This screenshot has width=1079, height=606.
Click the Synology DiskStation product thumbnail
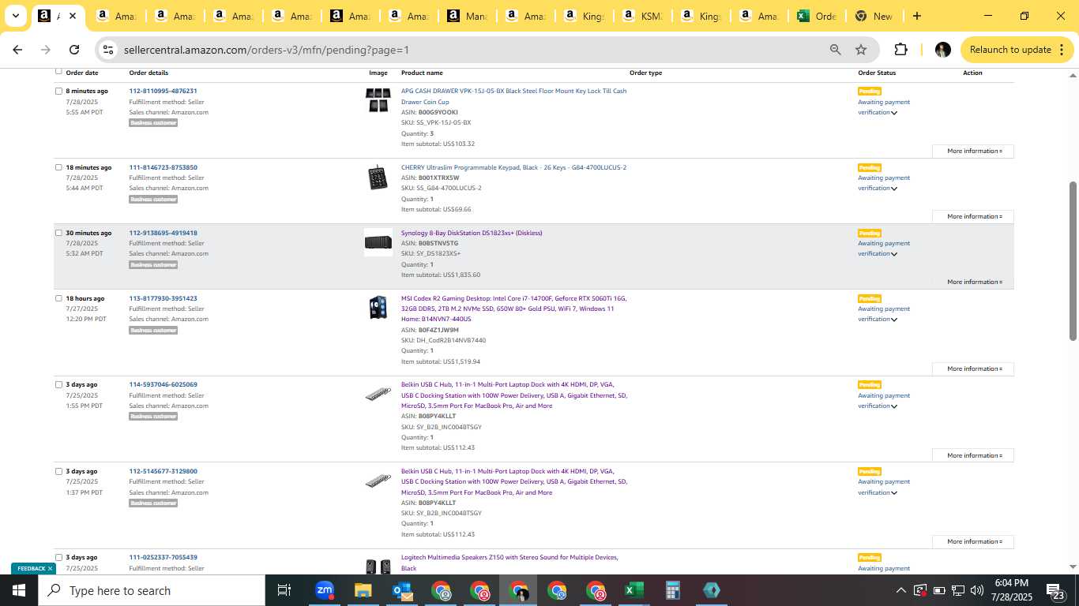[x=378, y=242]
